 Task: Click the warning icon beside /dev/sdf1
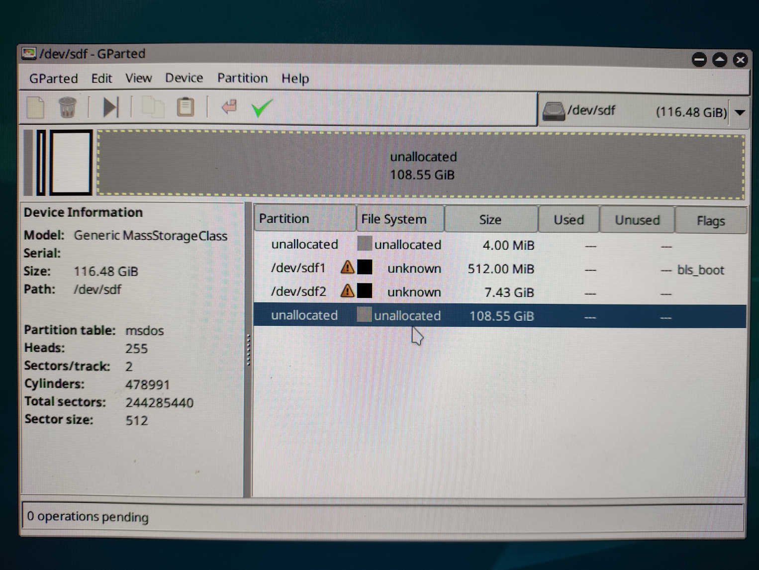[347, 268]
